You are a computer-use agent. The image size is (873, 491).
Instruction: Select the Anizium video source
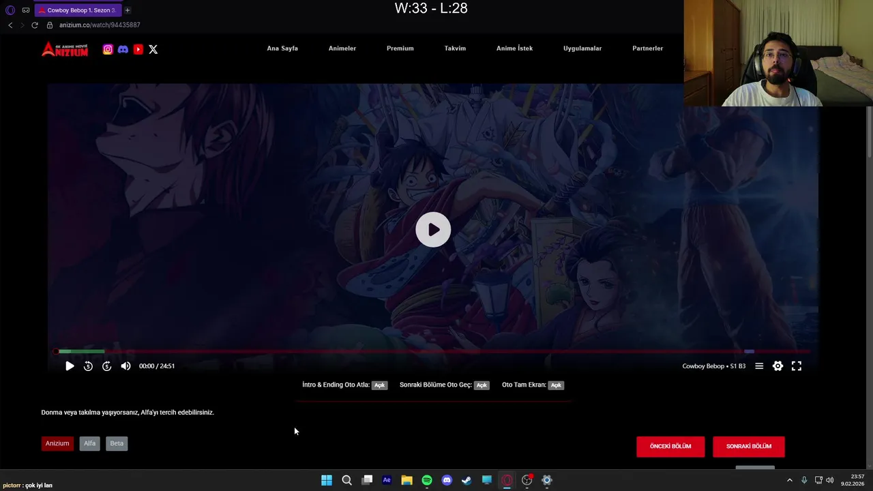57,443
